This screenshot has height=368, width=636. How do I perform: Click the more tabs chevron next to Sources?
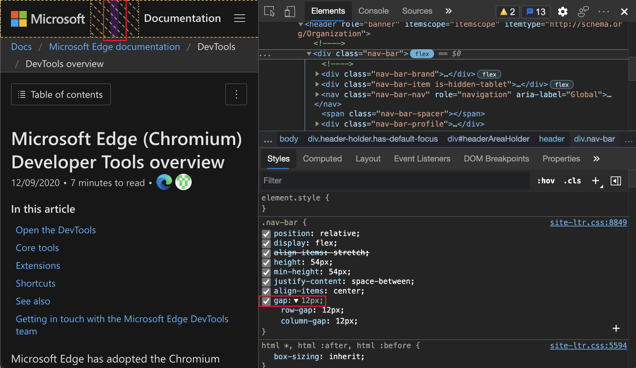coord(448,11)
